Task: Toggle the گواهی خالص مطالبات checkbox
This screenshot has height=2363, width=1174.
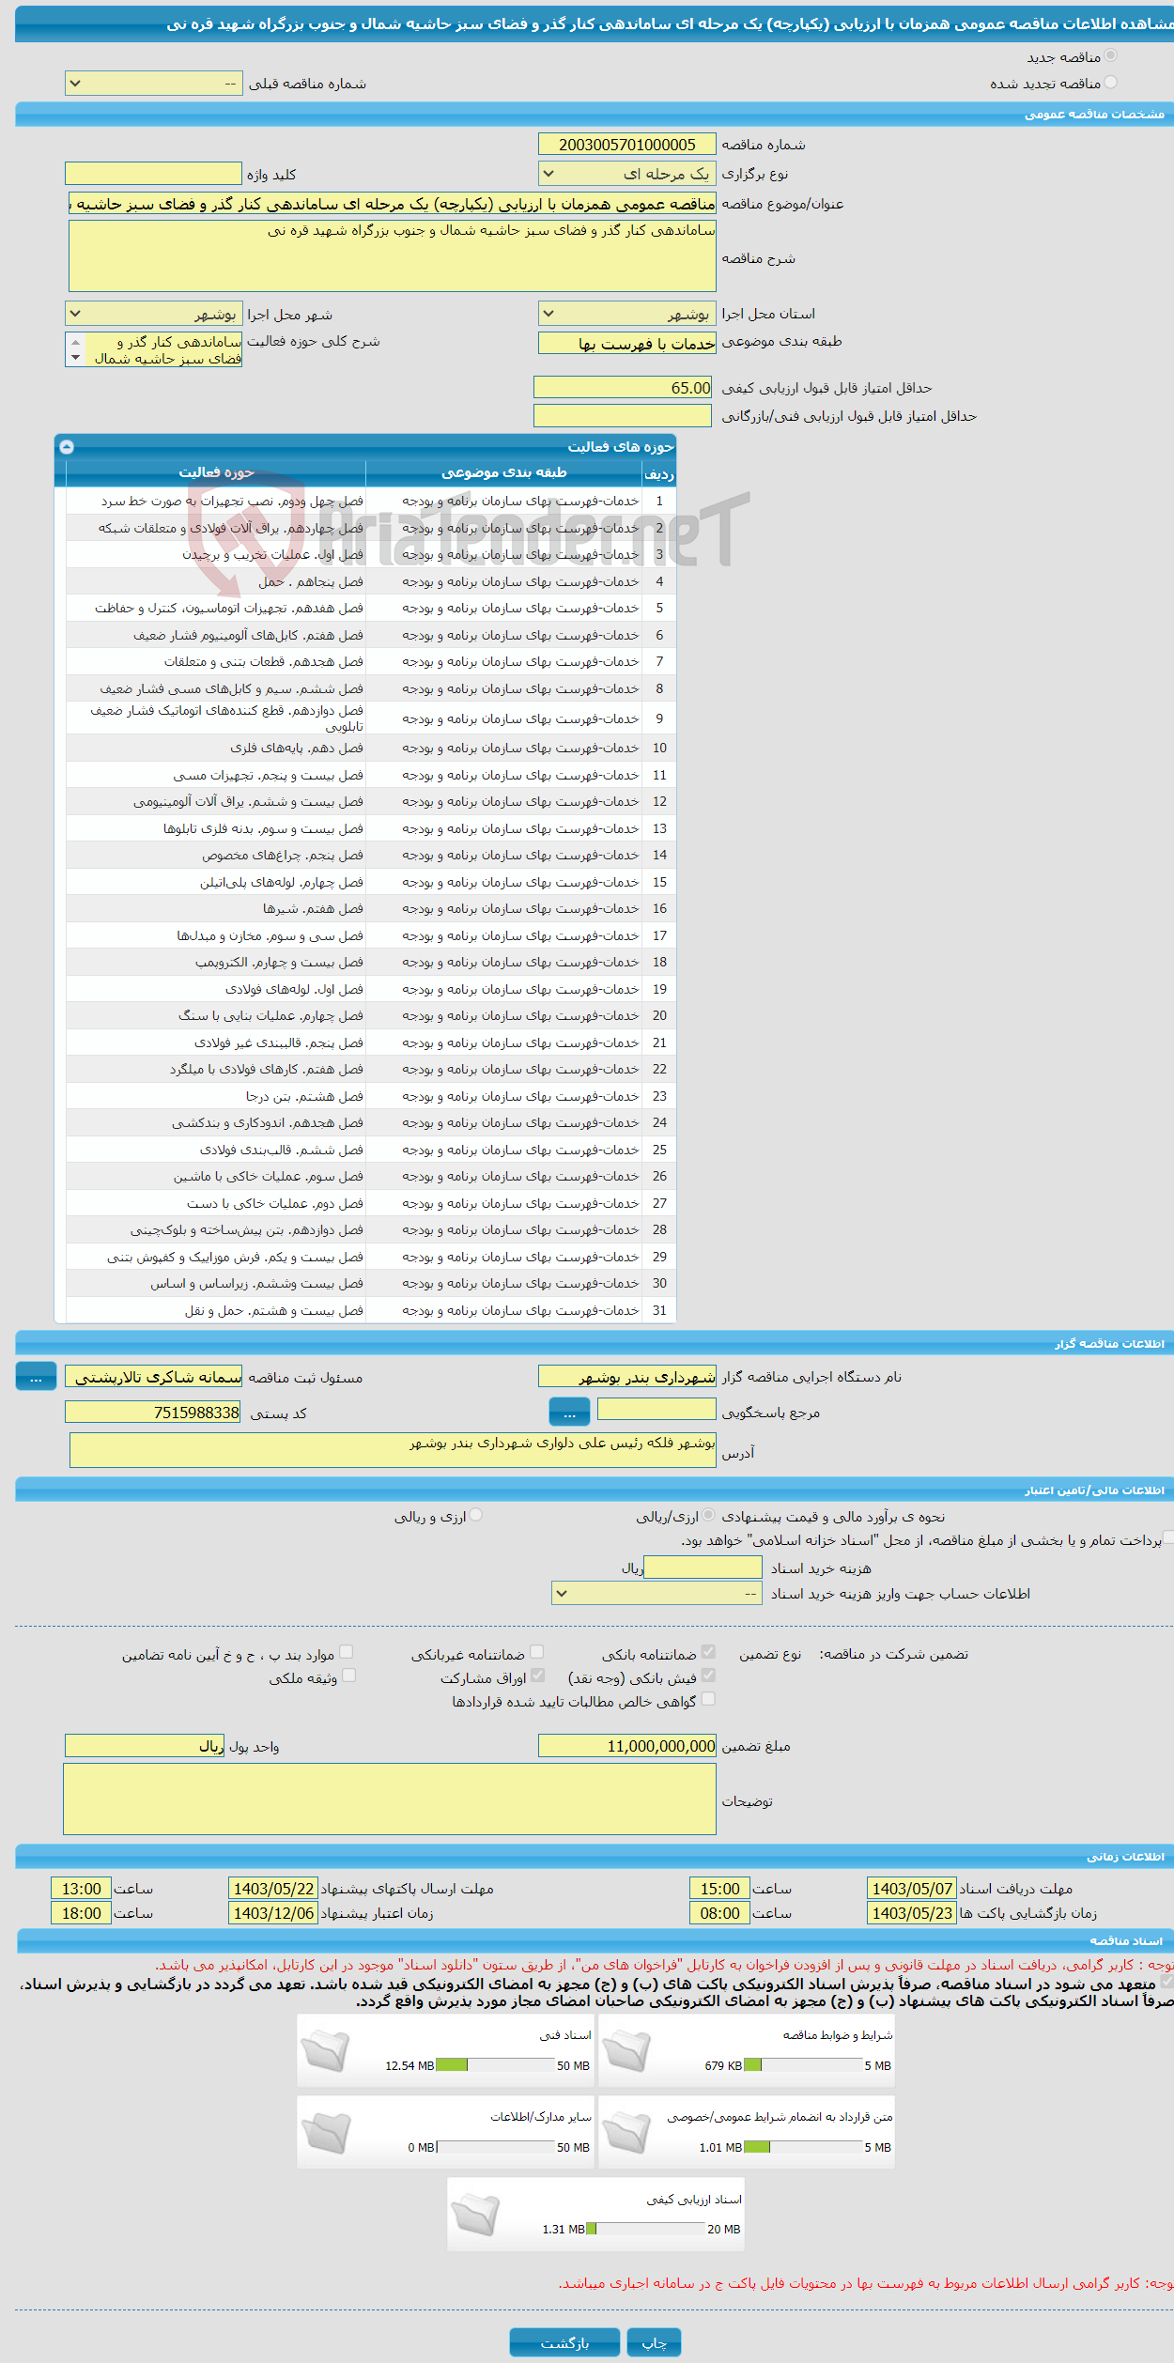Action: (x=708, y=1699)
